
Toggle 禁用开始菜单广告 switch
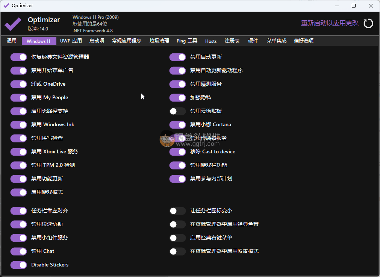click(19, 71)
